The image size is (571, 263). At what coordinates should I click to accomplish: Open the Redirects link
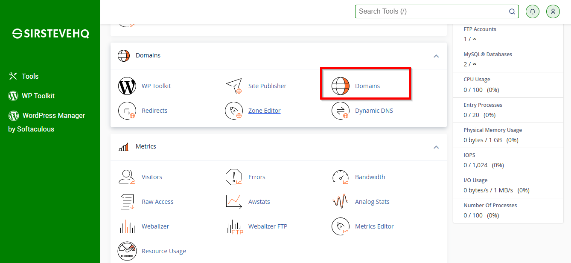(x=154, y=111)
